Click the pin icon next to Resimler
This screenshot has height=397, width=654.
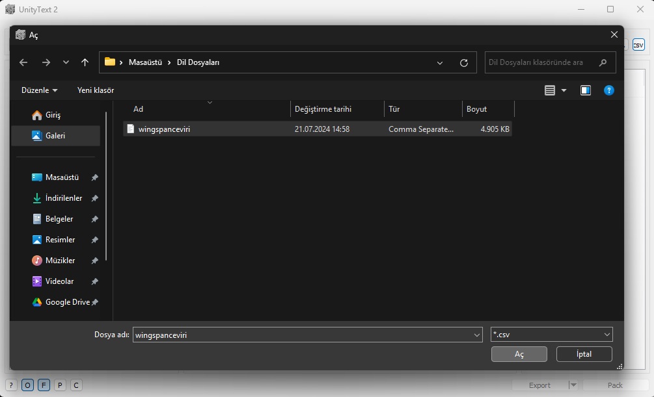94,240
